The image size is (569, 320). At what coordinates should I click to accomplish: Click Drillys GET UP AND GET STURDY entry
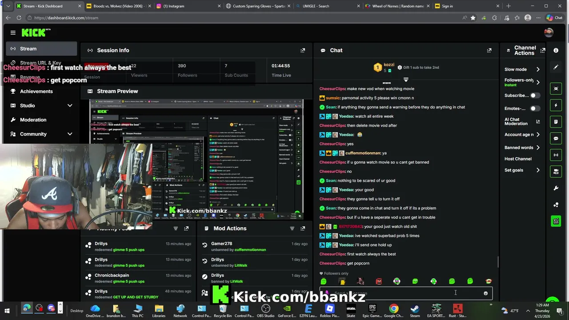(x=138, y=294)
